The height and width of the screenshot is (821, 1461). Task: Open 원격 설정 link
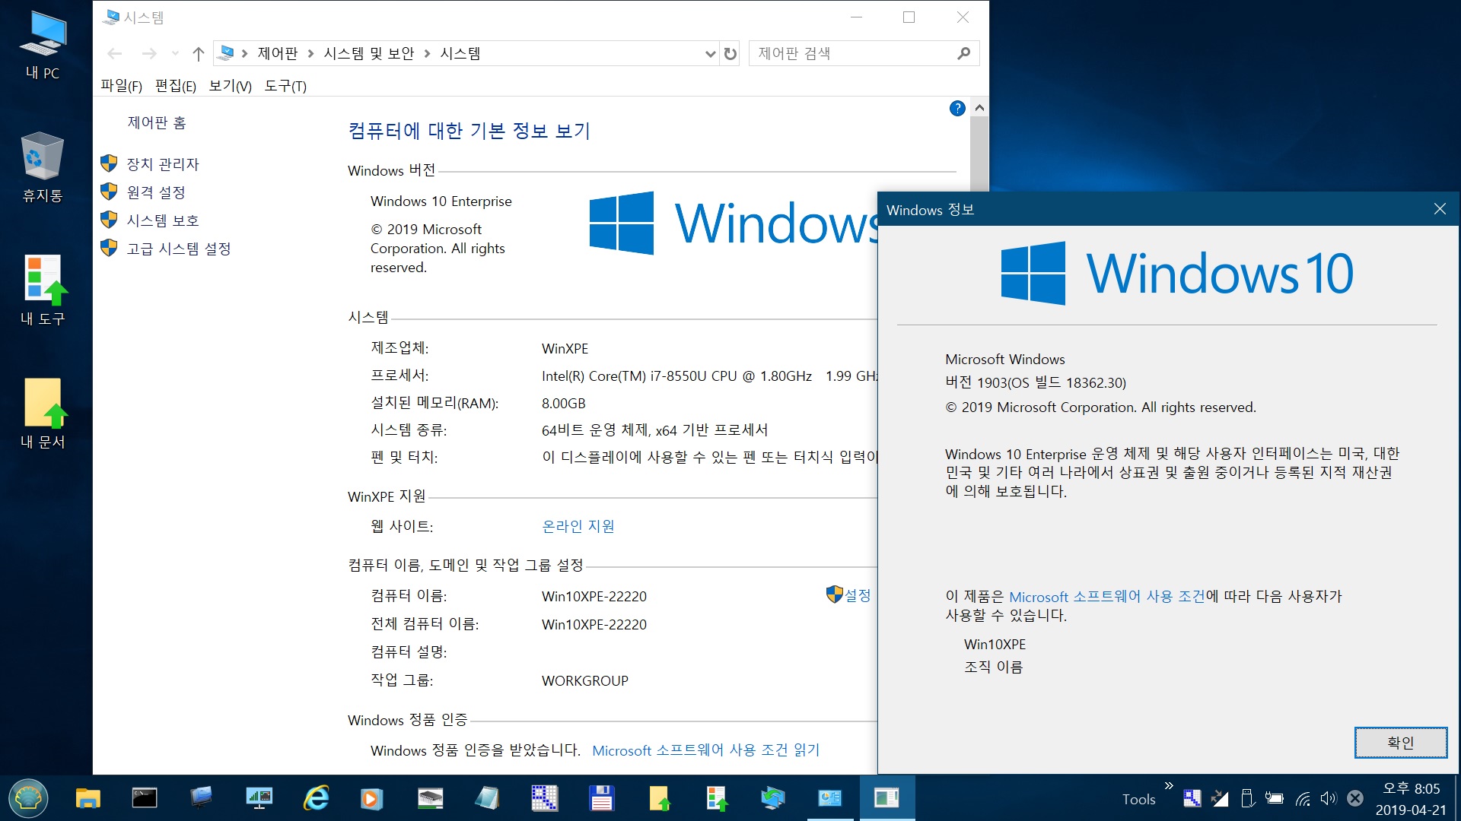tap(156, 192)
